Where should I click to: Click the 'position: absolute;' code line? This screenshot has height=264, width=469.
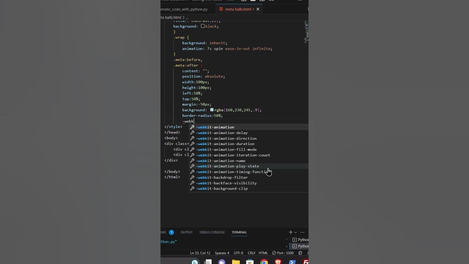click(x=203, y=76)
